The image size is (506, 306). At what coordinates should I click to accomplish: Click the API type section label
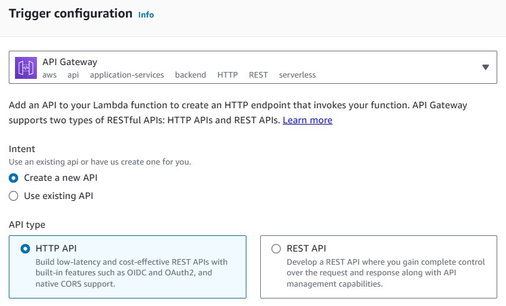coord(27,224)
